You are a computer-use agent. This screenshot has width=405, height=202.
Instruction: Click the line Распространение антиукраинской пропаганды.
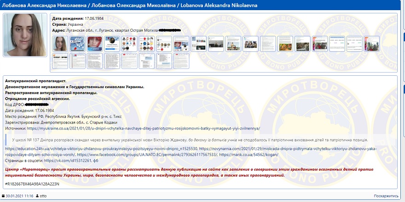point(51,93)
